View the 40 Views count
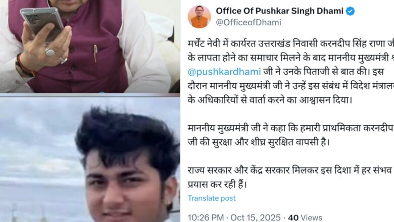 coord(305,217)
